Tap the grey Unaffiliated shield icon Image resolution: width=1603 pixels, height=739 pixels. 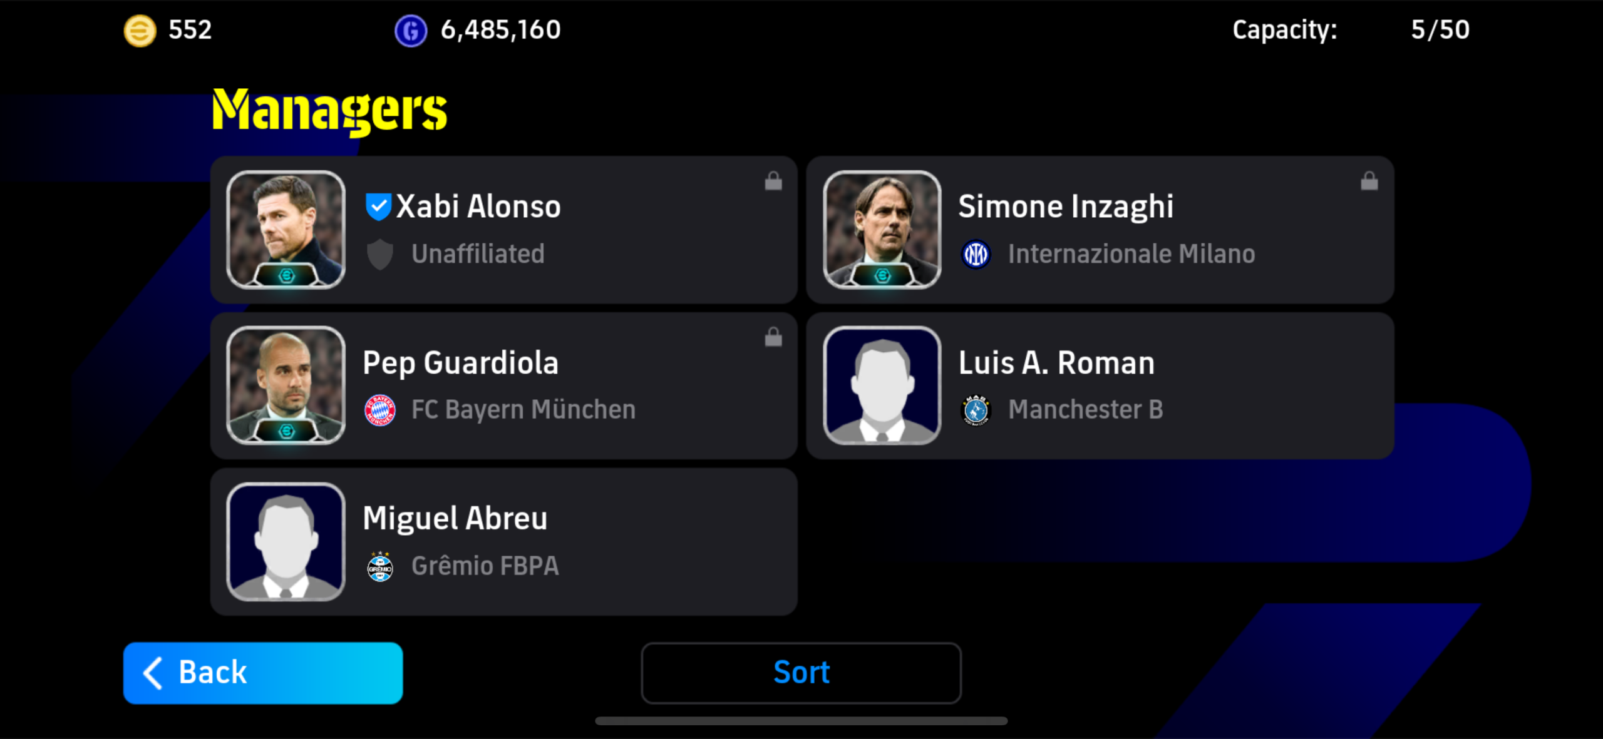click(x=379, y=254)
